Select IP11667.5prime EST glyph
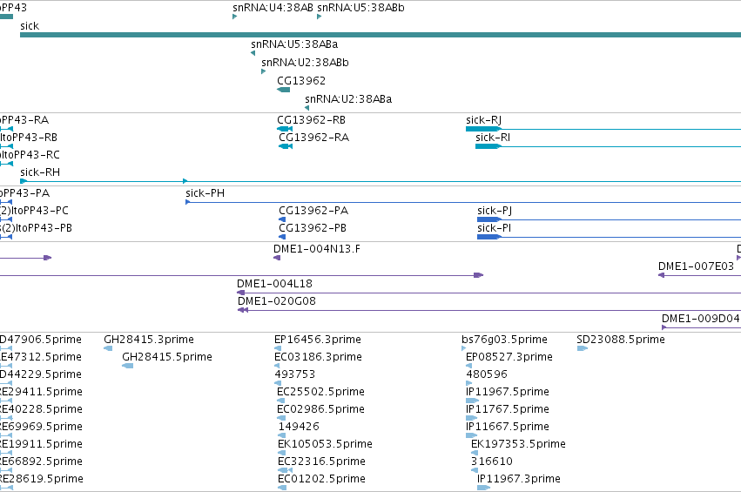Viewport: 741px width, 492px height. point(471,435)
